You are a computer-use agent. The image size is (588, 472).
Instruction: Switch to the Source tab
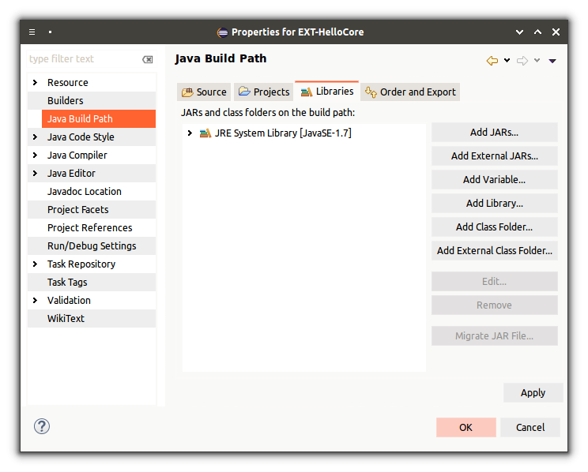point(205,92)
